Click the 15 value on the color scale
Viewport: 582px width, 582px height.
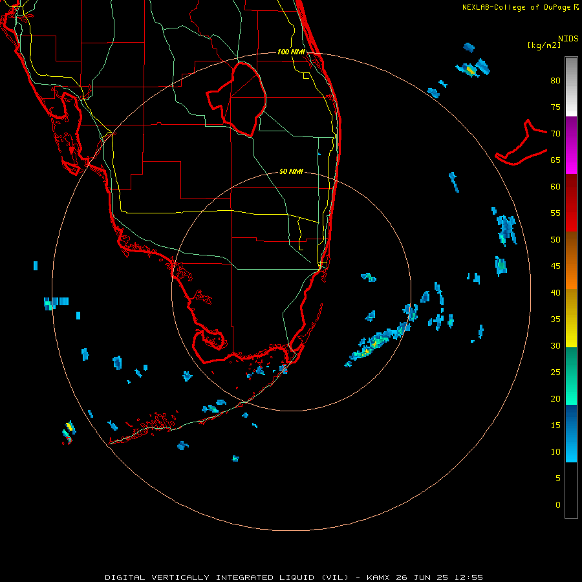(555, 426)
